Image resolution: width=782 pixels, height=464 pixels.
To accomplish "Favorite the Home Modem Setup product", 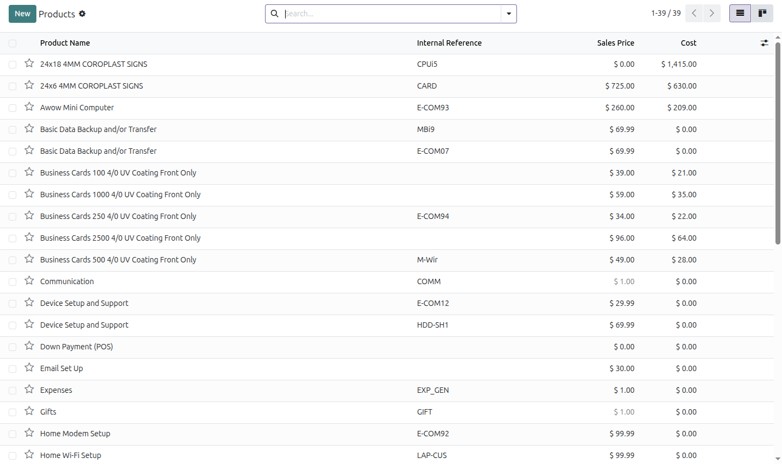I will click(x=29, y=433).
